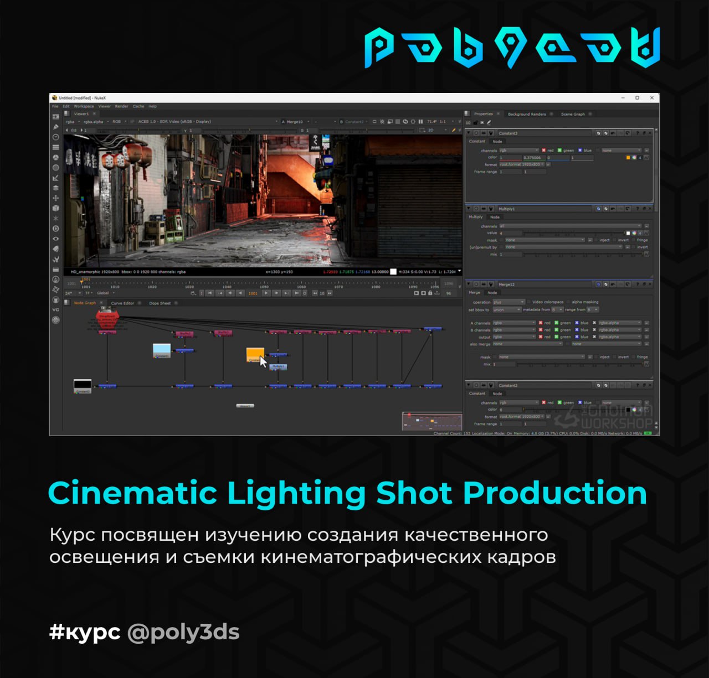Open the Keyer nodes toolbar icon
709x678 pixels.
tap(55, 178)
